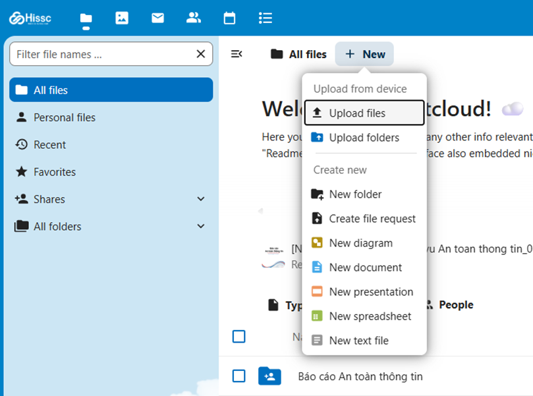Viewport: 533px width, 396px height.
Task: Open the Contacts app icon
Action: [193, 18]
